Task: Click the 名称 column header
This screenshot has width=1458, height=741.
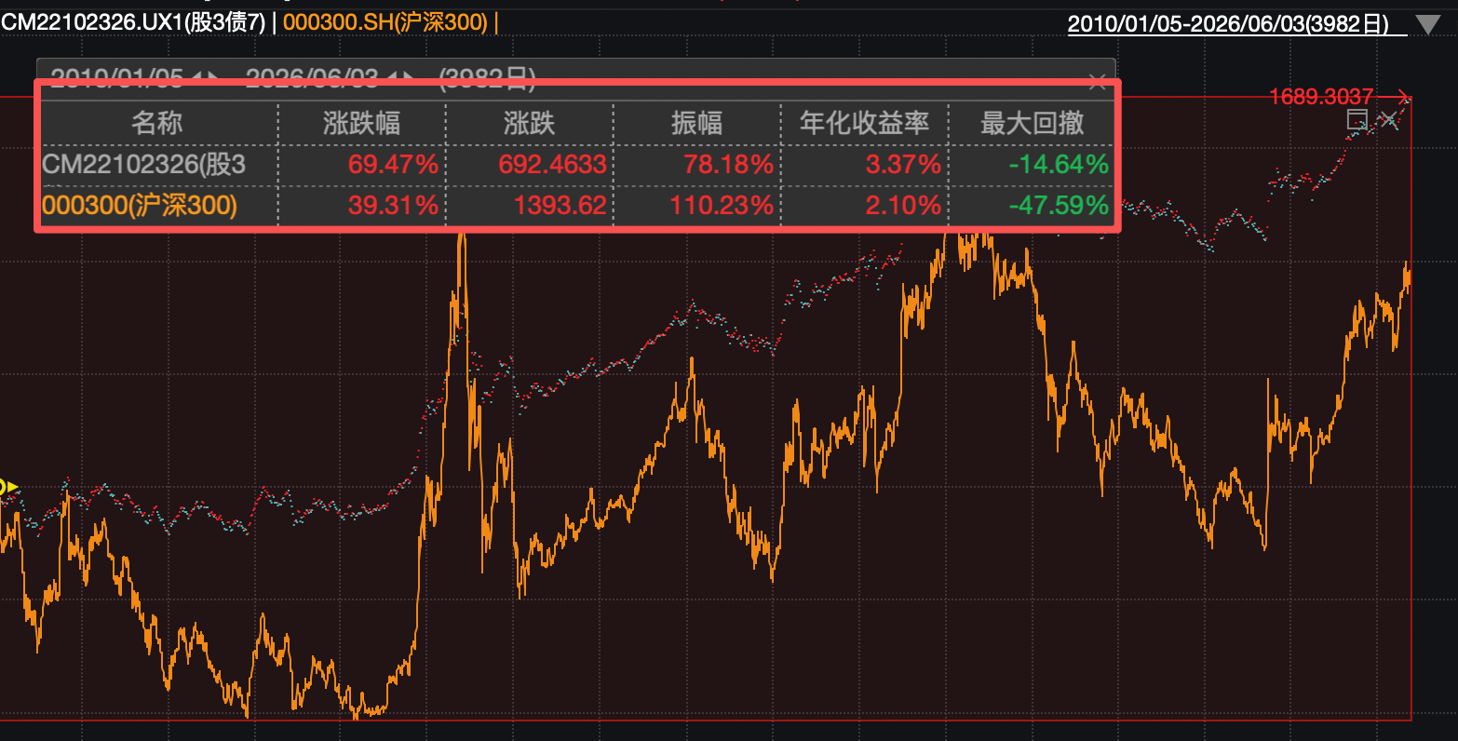Action: 157,123
